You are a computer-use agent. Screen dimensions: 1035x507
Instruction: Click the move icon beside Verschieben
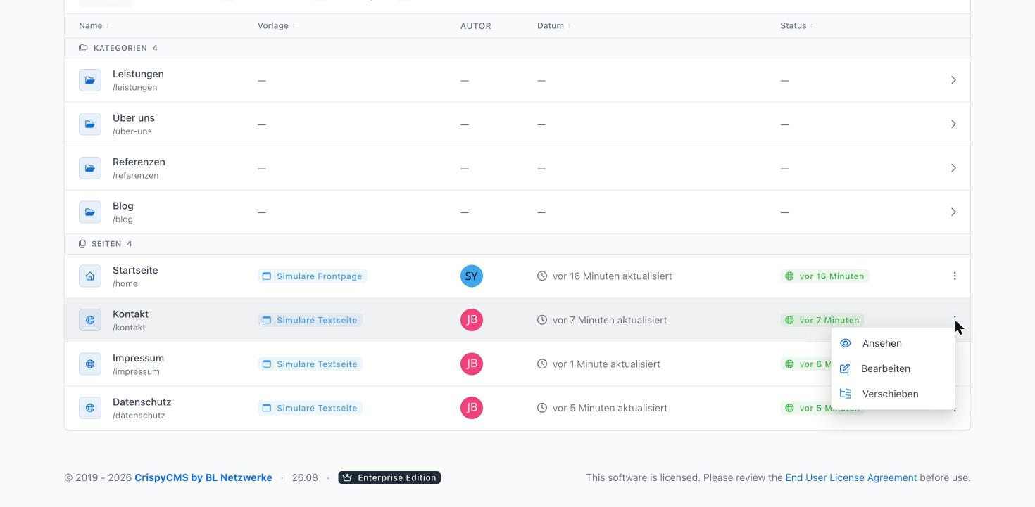846,394
